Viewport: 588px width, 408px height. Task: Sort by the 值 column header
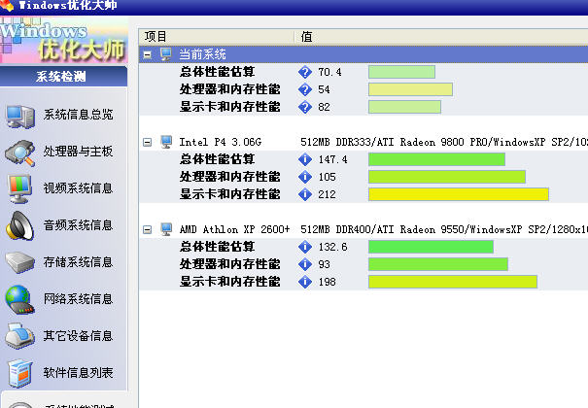pos(441,37)
